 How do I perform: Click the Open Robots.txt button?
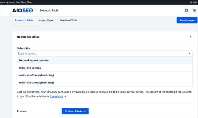click(x=75, y=111)
